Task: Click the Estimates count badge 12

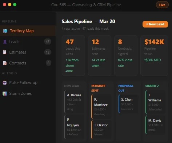Action: click(x=48, y=52)
